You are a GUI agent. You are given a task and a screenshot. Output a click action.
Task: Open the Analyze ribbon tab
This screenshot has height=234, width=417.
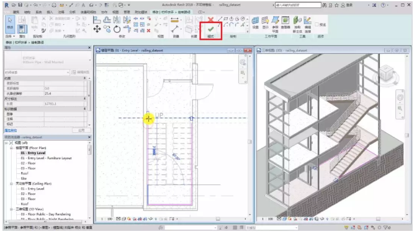pos(73,12)
